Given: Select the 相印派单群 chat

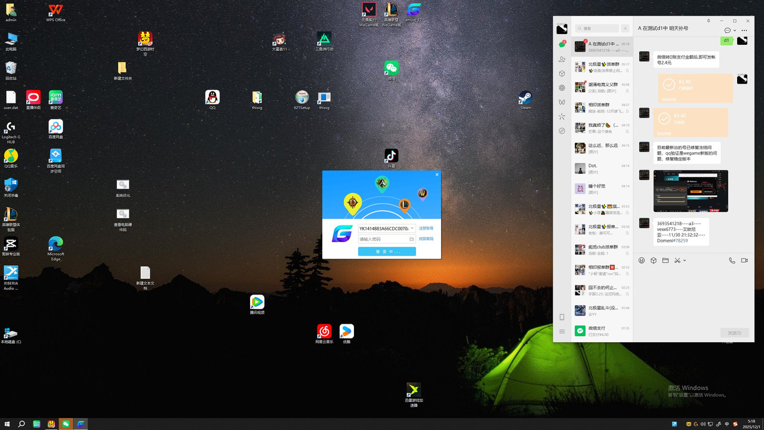Looking at the screenshot, I should 602,107.
